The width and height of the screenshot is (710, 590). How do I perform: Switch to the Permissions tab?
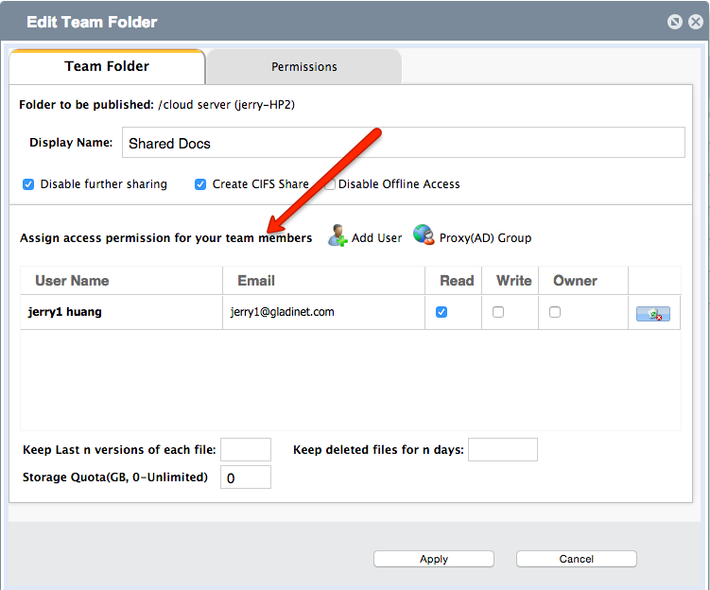304,66
